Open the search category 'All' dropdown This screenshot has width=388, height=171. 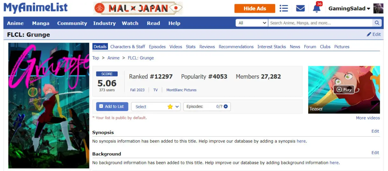point(252,23)
